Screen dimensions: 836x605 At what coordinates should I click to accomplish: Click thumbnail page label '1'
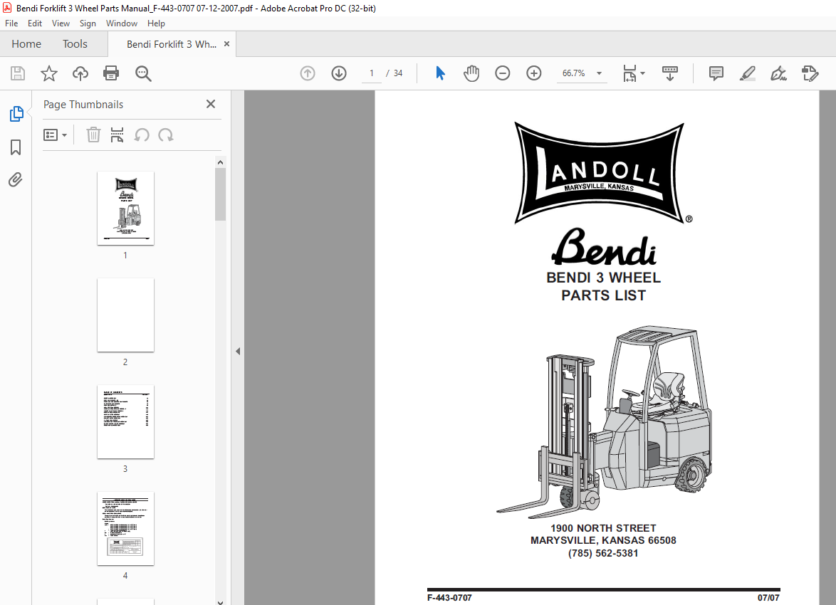[125, 256]
